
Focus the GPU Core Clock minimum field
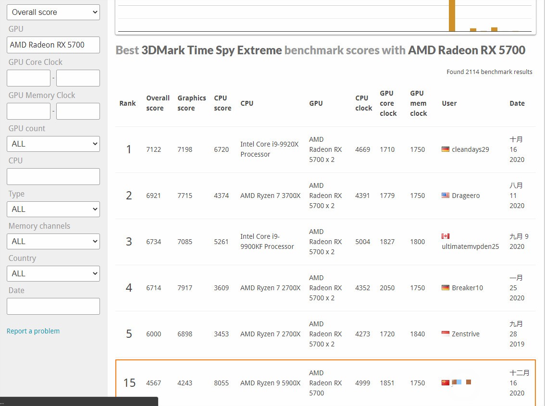(x=28, y=78)
